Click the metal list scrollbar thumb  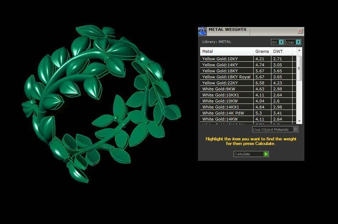(299, 68)
